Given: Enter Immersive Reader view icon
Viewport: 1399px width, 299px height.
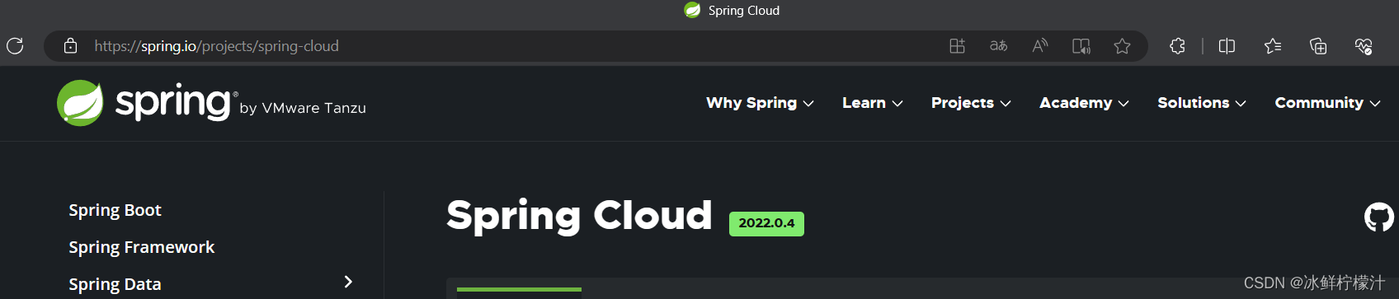Looking at the screenshot, I should pos(1081,46).
